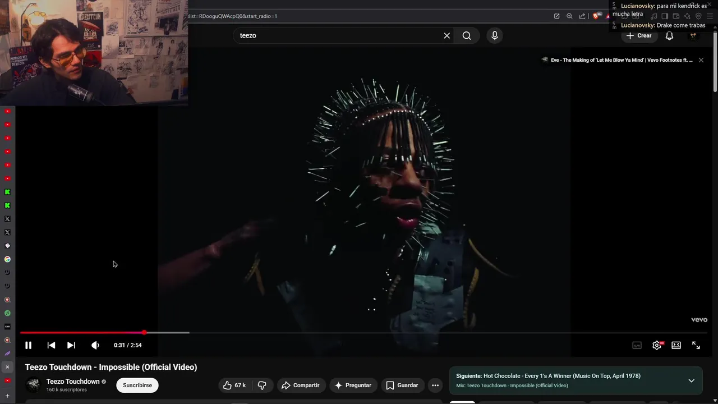Enter fullscreen mode

(696, 345)
